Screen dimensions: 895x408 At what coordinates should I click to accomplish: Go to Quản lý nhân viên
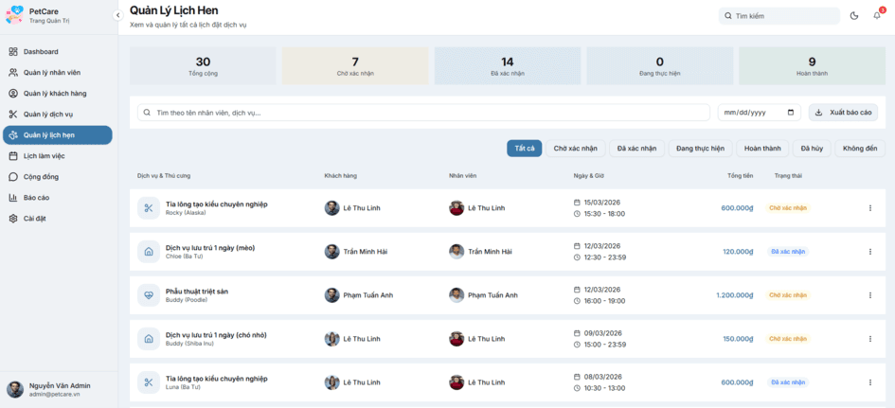tap(51, 73)
